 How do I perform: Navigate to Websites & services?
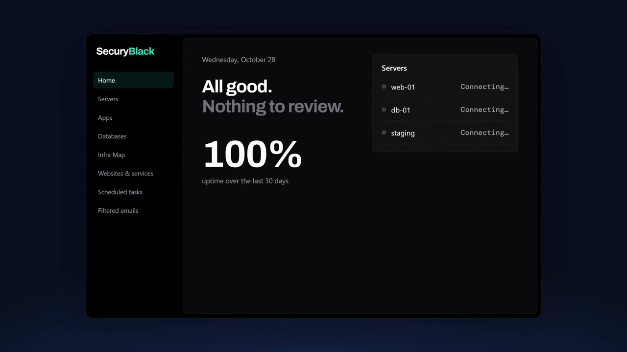tap(133, 173)
